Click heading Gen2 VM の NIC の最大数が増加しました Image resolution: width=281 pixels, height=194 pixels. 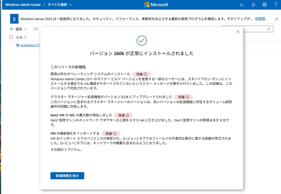81,115
